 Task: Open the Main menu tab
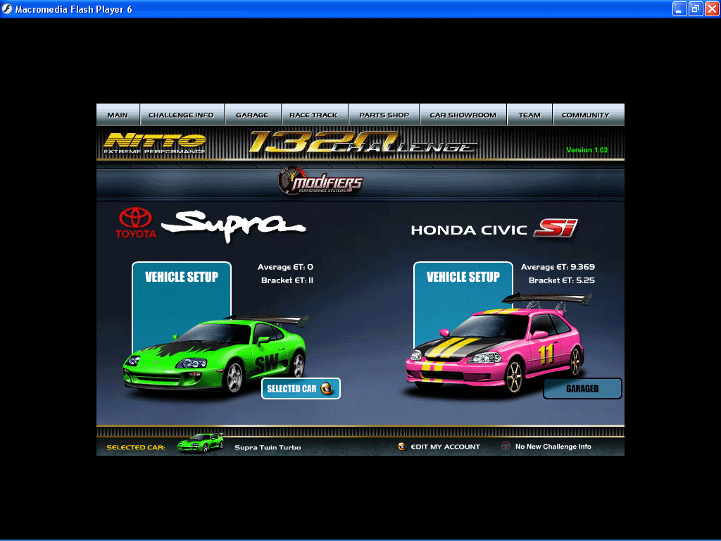click(118, 115)
